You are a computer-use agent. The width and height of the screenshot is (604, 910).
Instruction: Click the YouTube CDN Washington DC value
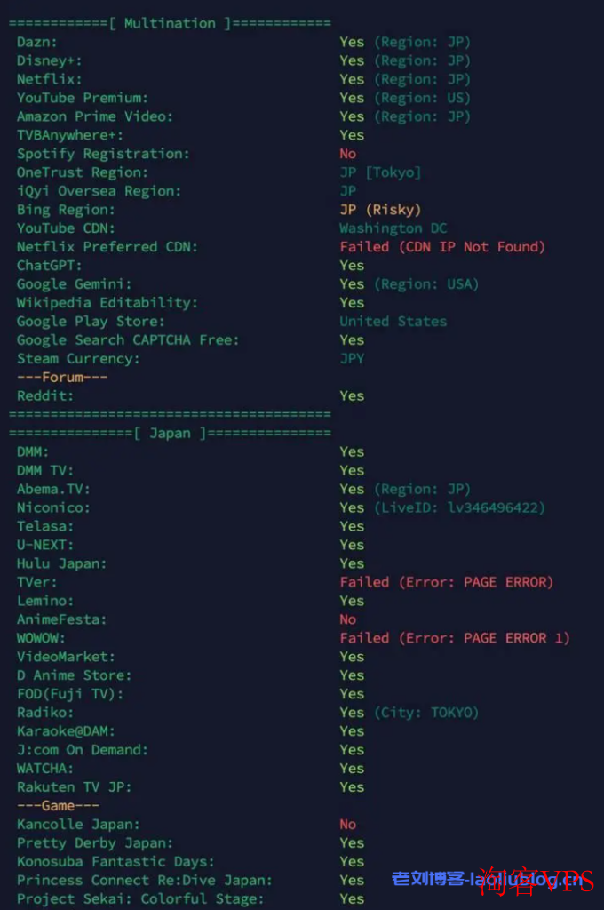[393, 228]
